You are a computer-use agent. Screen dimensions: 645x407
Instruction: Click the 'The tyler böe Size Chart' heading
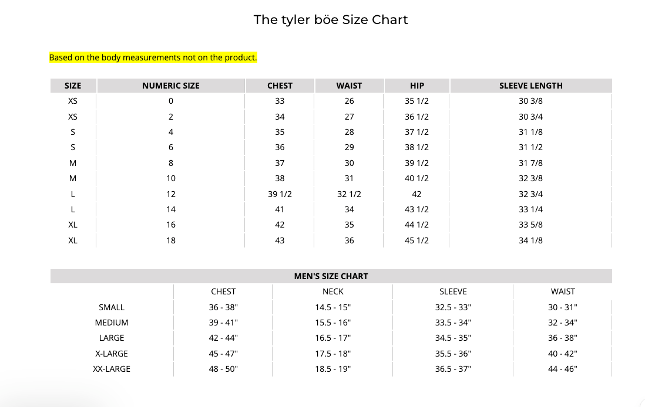pos(330,20)
